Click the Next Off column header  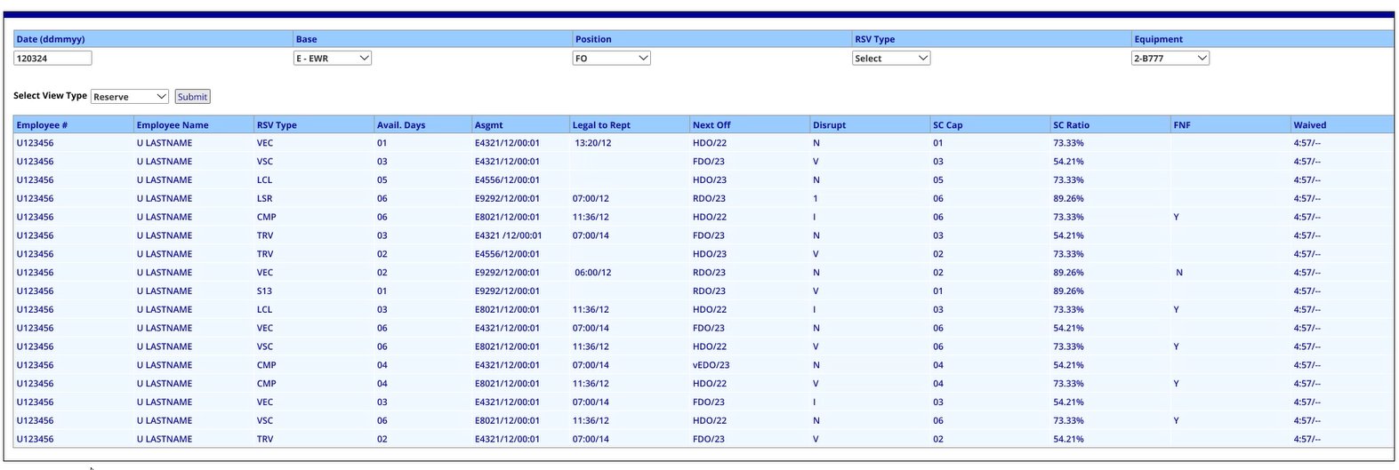[712, 125]
